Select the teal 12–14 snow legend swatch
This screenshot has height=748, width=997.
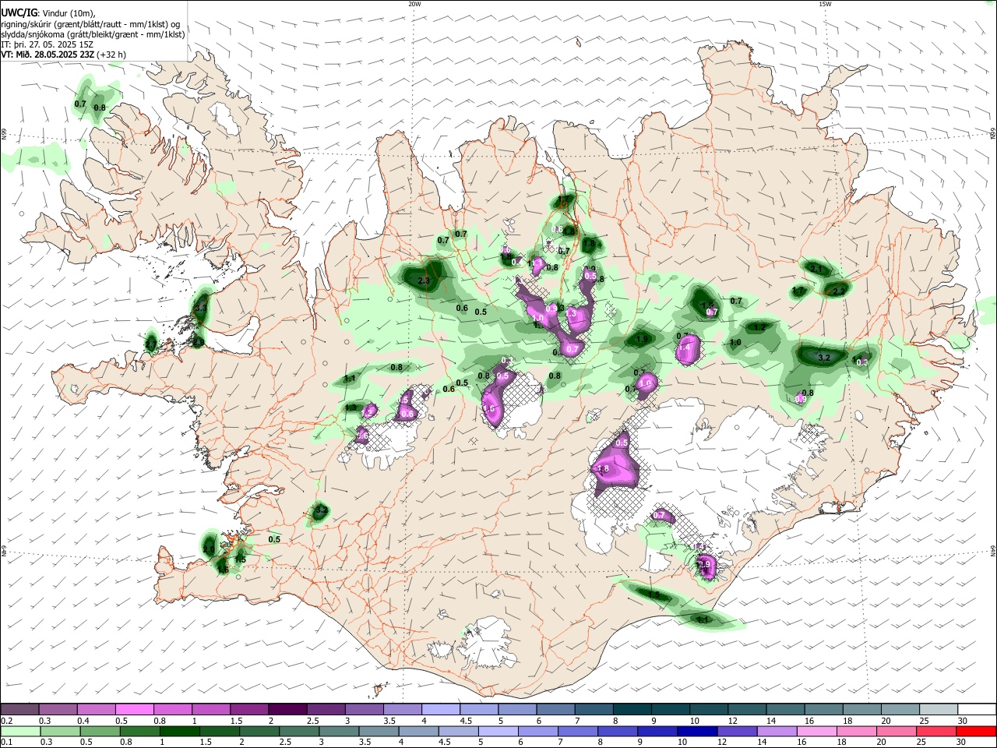click(748, 709)
